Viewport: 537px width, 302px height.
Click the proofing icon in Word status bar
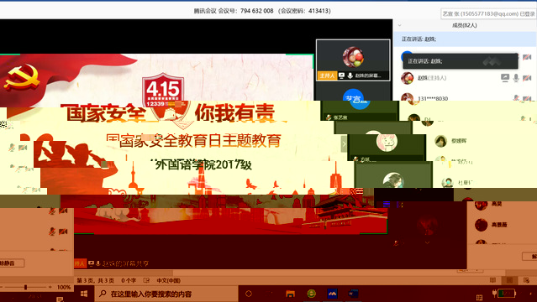click(146, 280)
